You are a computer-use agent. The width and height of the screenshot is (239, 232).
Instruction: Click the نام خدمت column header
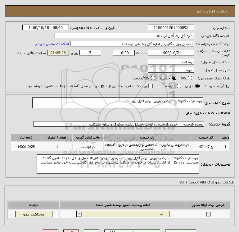tap(147, 137)
